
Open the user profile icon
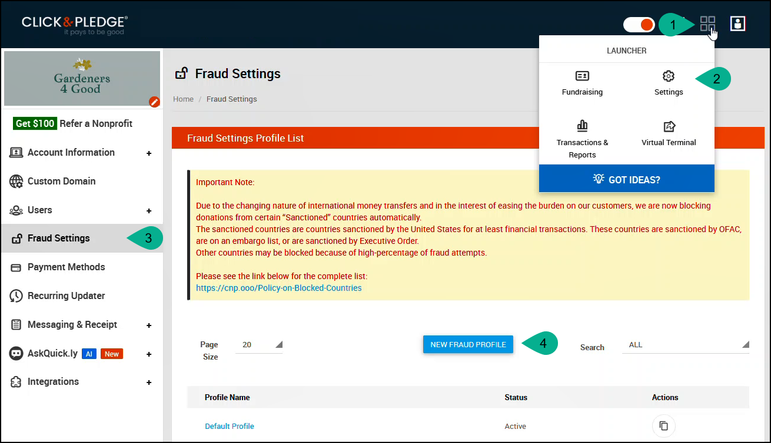(737, 24)
